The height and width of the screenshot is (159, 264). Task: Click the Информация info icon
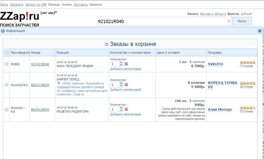click(3, 31)
